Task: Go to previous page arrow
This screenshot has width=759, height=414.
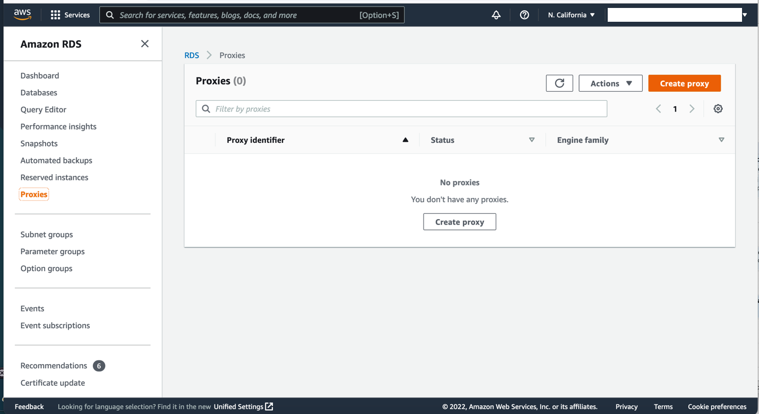Action: pos(658,109)
